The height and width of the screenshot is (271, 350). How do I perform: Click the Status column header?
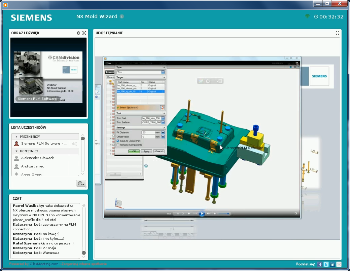point(156,82)
